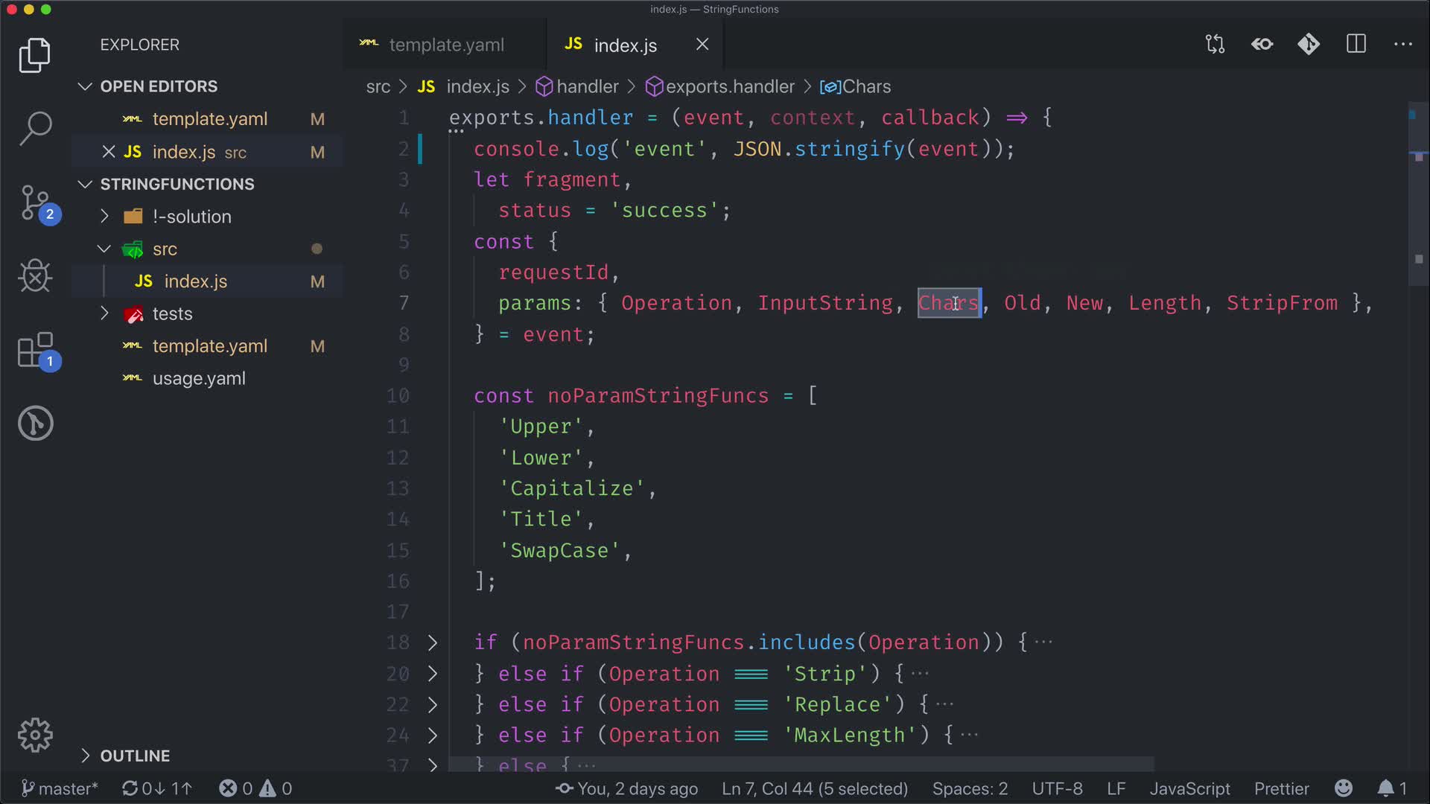Open usage.yaml in the explorer
This screenshot has width=1430, height=804.
pos(198,378)
